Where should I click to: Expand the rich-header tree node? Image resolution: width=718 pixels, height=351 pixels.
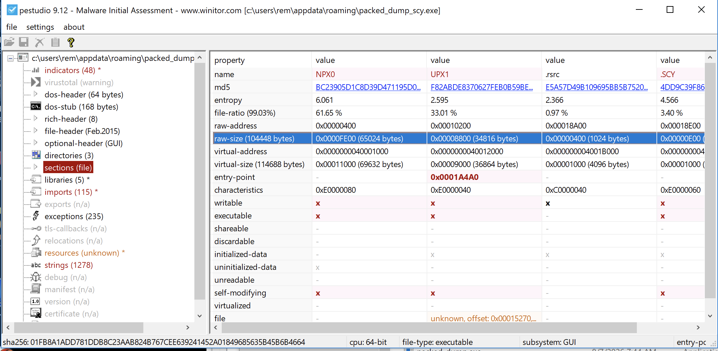point(35,118)
